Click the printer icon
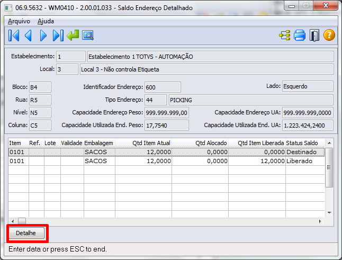 coord(300,35)
